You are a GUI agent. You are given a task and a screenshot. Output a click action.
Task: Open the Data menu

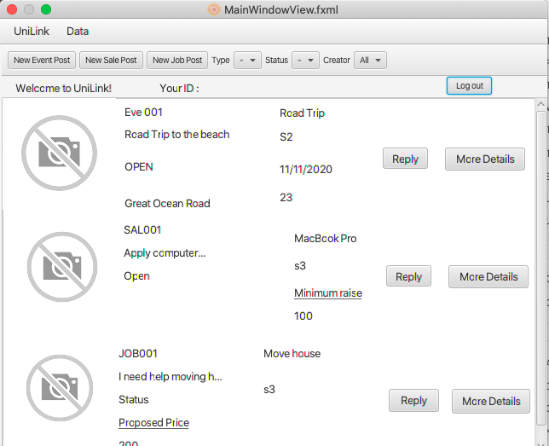coord(78,32)
